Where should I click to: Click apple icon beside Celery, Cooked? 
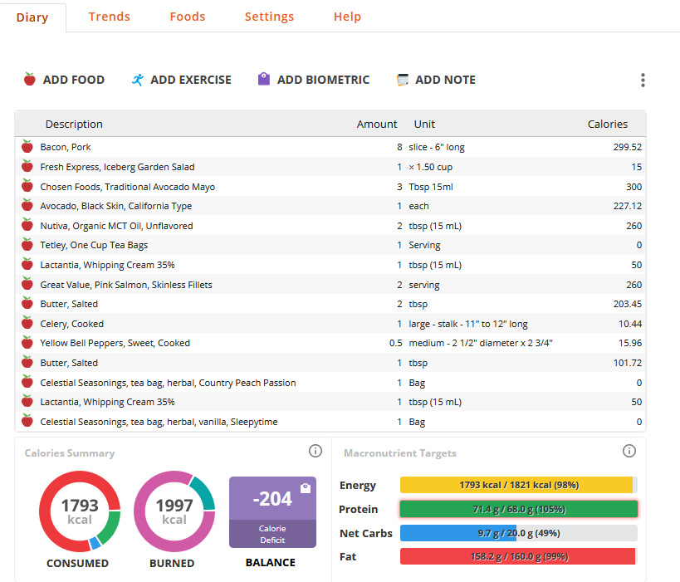(27, 324)
